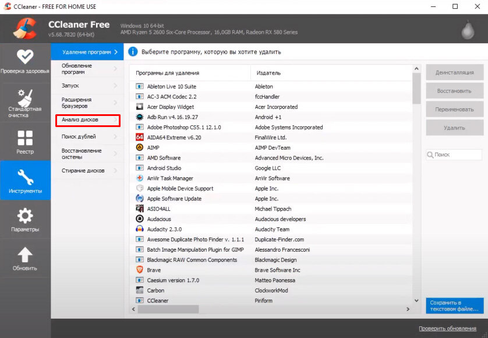The image size is (488, 338).
Task: Open the Параметры gear icon
Action: [25, 216]
